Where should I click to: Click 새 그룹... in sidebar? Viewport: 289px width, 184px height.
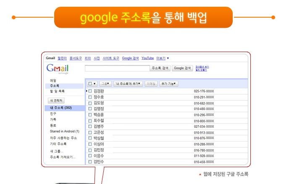(57, 151)
